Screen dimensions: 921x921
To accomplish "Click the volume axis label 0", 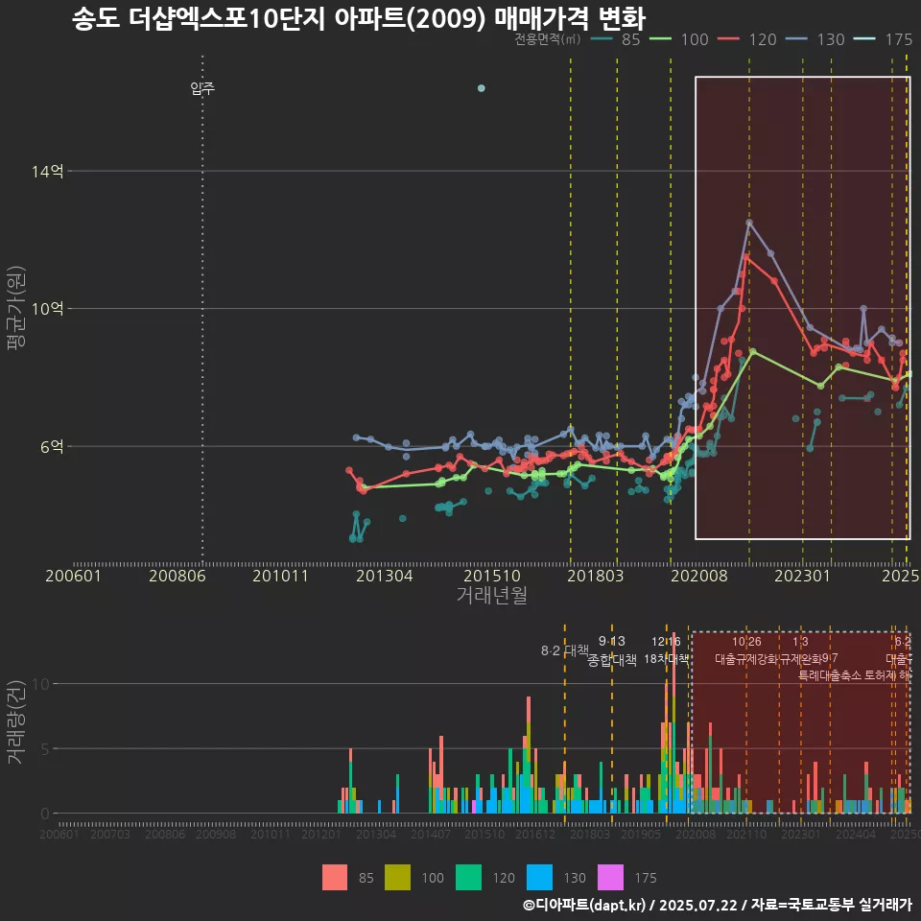I will 45,815.
